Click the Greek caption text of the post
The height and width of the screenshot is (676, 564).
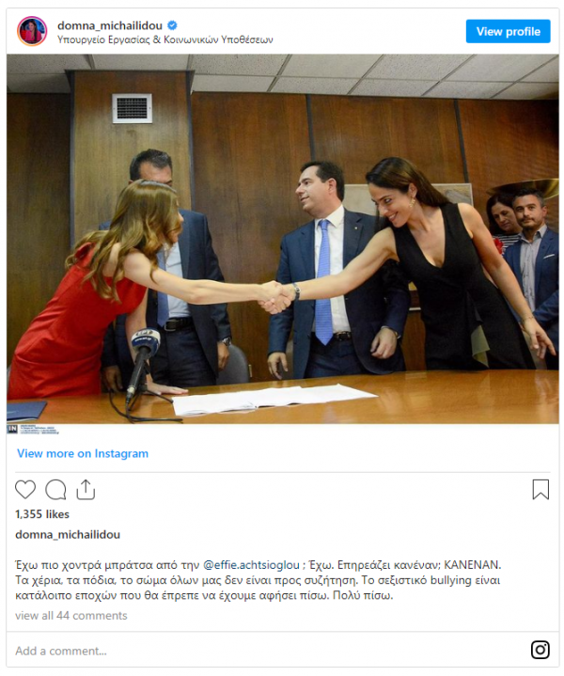[258, 580]
